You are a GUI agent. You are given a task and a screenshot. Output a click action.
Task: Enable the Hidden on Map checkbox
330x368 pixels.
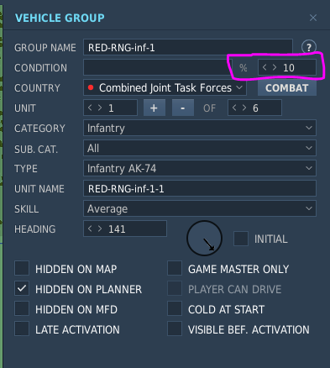click(x=22, y=268)
